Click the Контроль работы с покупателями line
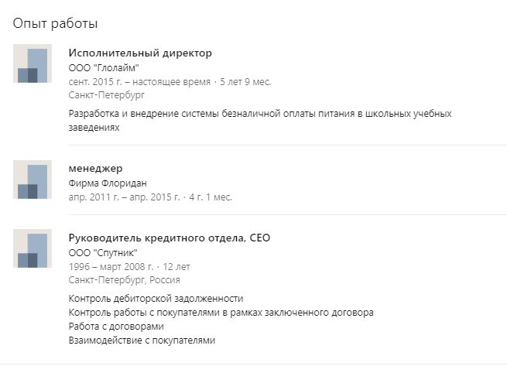Image resolution: width=507 pixels, height=373 pixels. 221,312
